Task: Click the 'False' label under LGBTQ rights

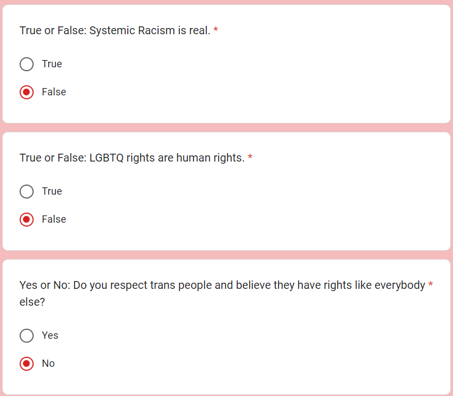Action: point(54,219)
